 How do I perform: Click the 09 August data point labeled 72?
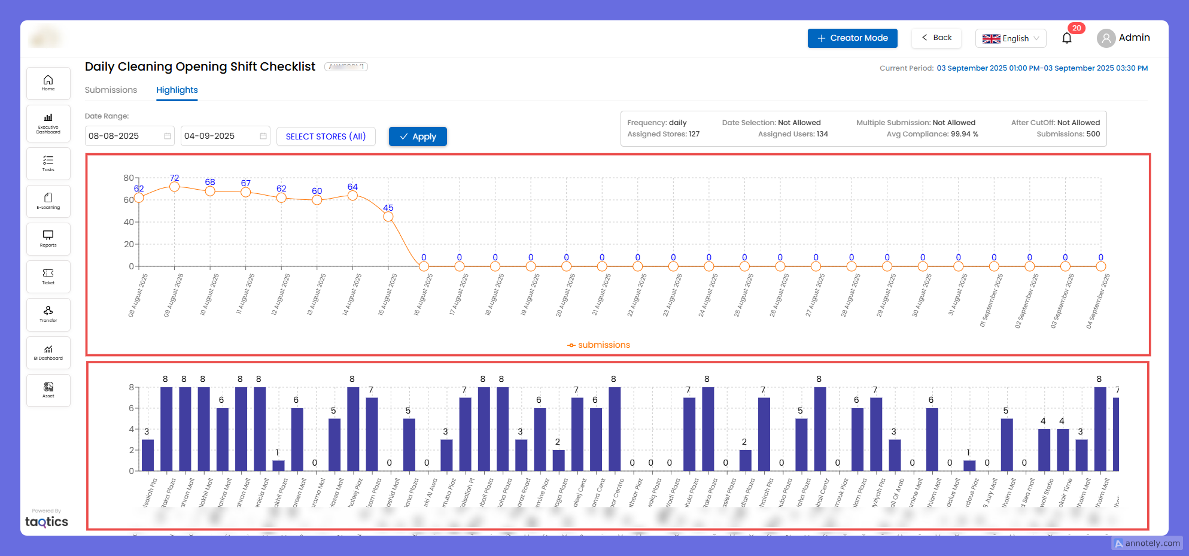174,187
